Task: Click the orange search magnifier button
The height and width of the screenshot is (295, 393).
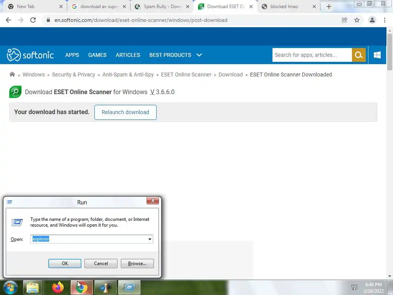Action: pyautogui.click(x=359, y=55)
